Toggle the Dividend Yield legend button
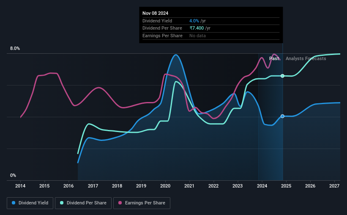 click(30, 203)
